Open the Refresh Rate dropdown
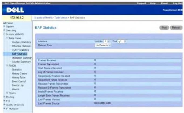Image resolution: width=184 pixels, height=113 pixels. 103,45
